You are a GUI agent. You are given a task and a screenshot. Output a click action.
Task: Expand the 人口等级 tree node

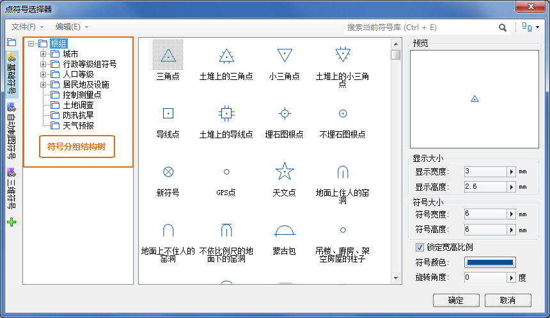click(43, 74)
